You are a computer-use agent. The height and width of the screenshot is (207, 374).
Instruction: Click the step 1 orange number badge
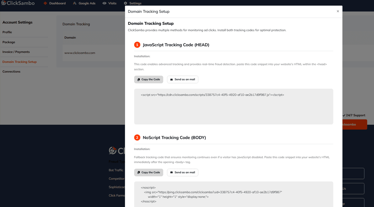(137, 45)
